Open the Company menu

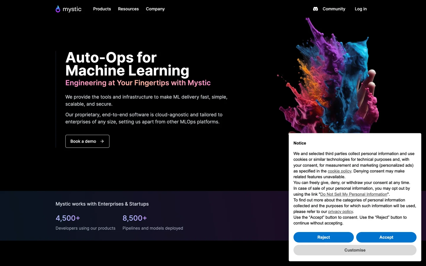coord(155,9)
